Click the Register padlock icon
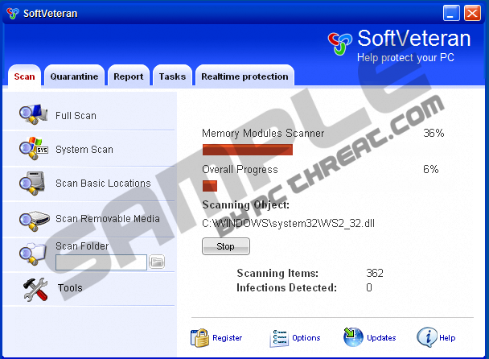This screenshot has height=359, width=489. click(x=199, y=338)
